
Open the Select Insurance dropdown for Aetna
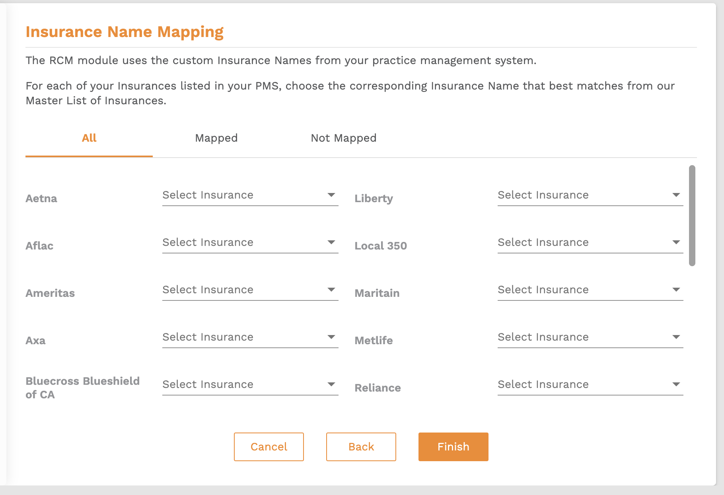(x=250, y=195)
